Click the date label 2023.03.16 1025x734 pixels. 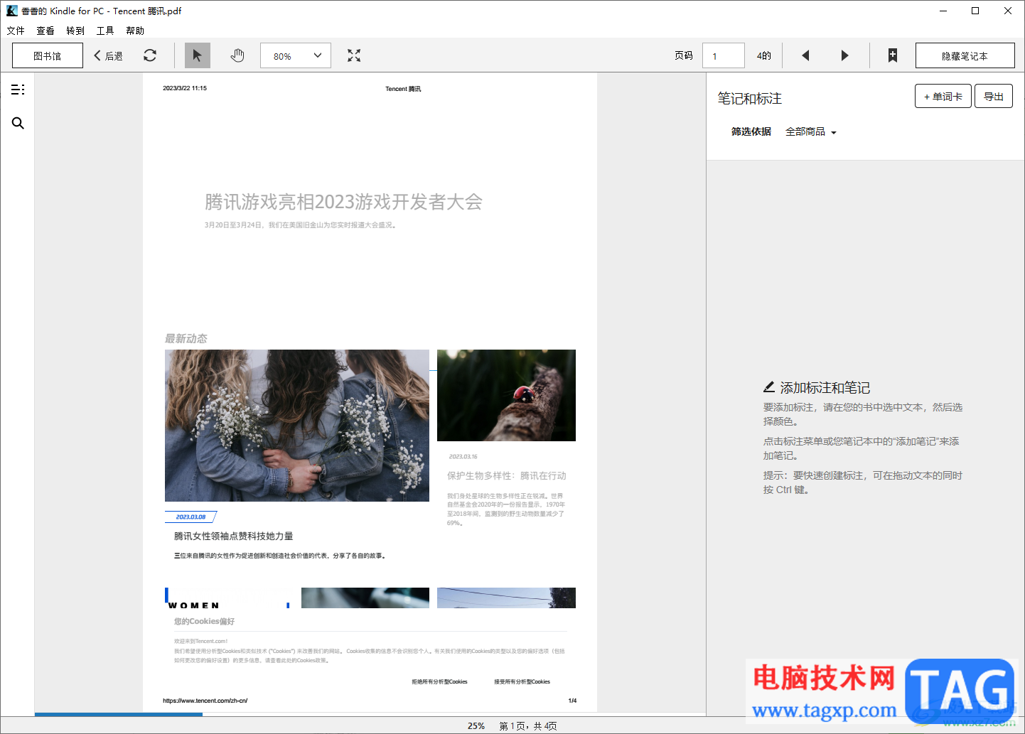click(x=463, y=456)
